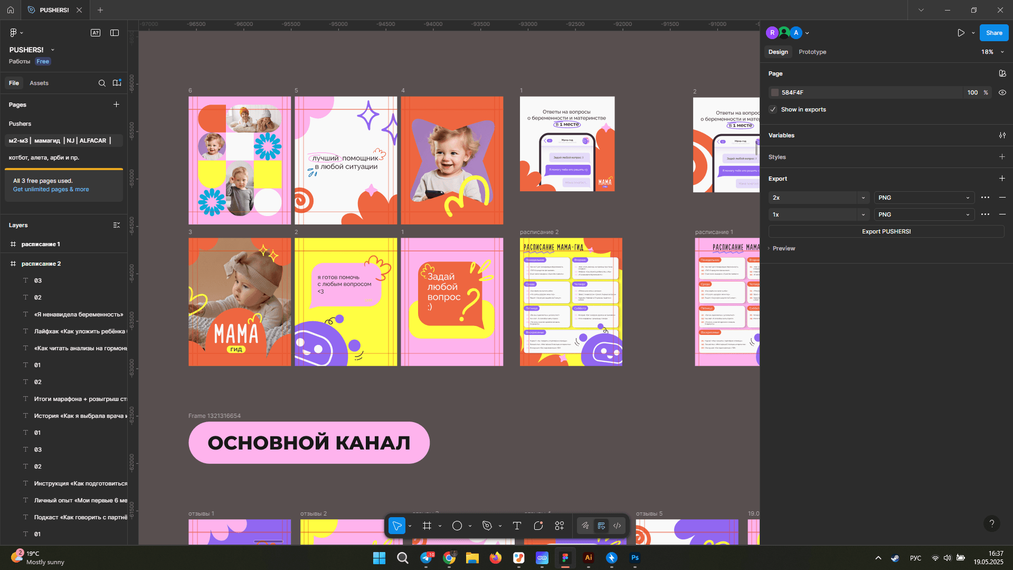Image resolution: width=1013 pixels, height=570 pixels.
Task: Select the Frame tool
Action: 427,526
